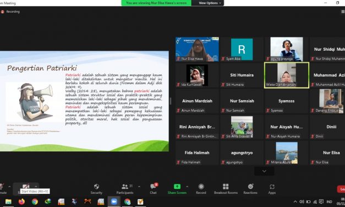
Task: Click muted mic icon on Fida Halimah tile
Action: tap(178, 162)
